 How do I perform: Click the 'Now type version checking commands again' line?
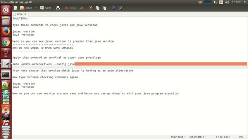click(45, 77)
